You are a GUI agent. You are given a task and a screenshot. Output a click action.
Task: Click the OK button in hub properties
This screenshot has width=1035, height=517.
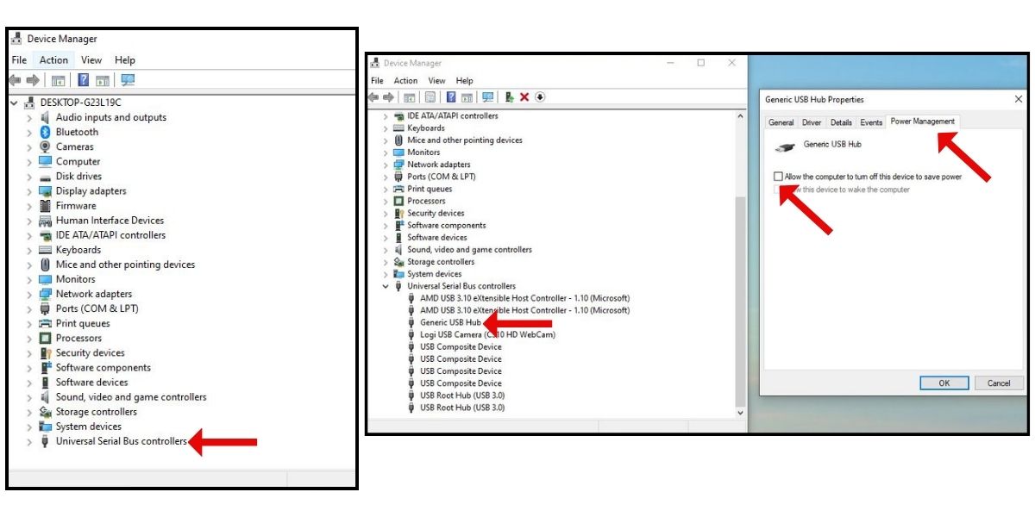coord(944,383)
